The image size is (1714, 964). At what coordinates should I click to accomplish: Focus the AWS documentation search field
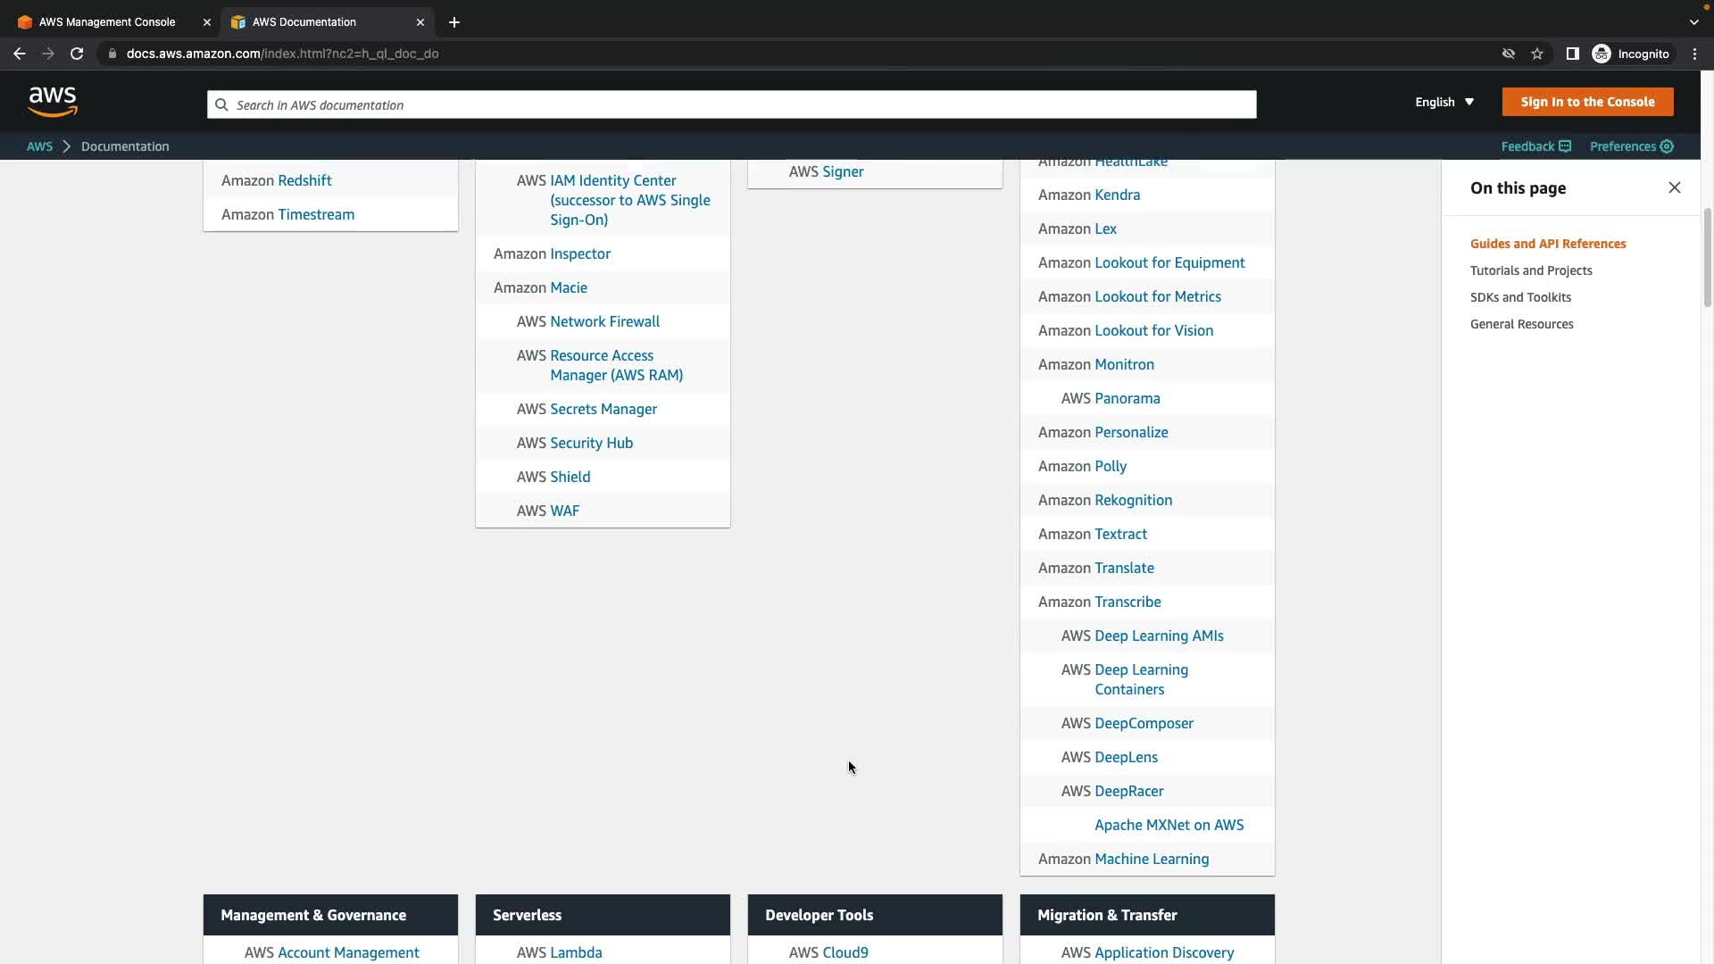[x=732, y=104]
